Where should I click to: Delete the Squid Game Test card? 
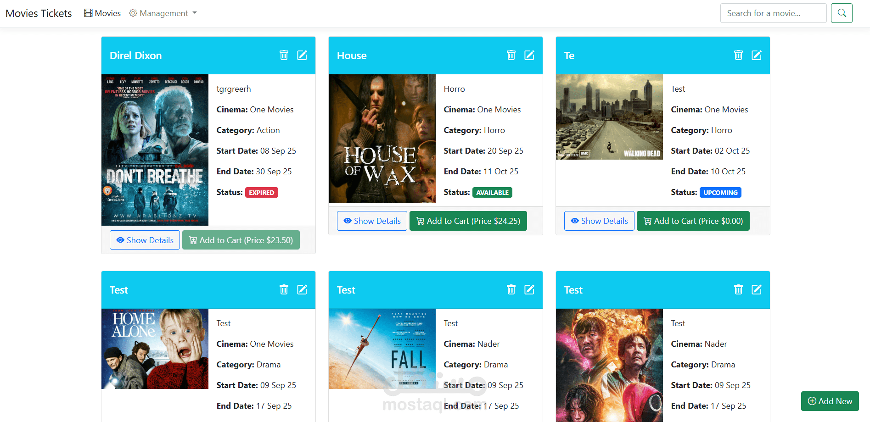[738, 289]
